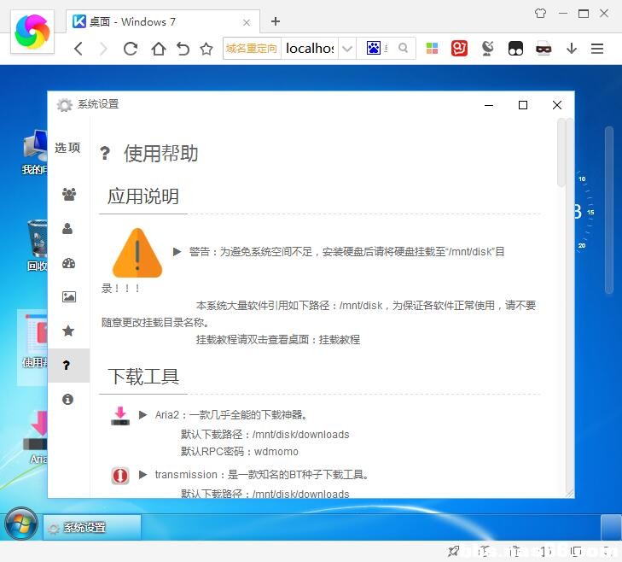This screenshot has height=562, width=622.
Task: Click the gear icon in 系统设置 title bar
Action: [64, 105]
